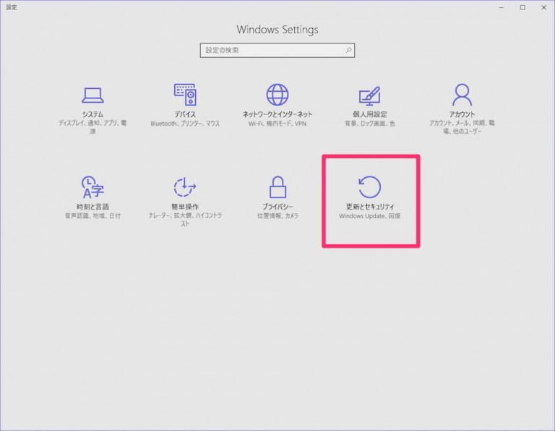
Task: Select the システム text label
Action: coord(92,114)
